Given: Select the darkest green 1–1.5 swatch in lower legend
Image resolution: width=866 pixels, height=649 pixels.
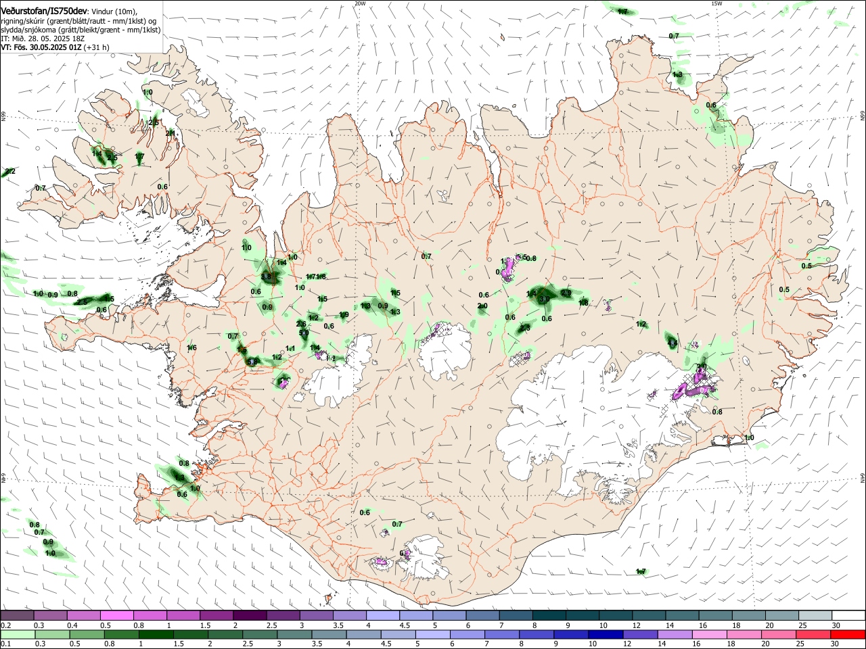Looking at the screenshot, I should (x=156, y=634).
